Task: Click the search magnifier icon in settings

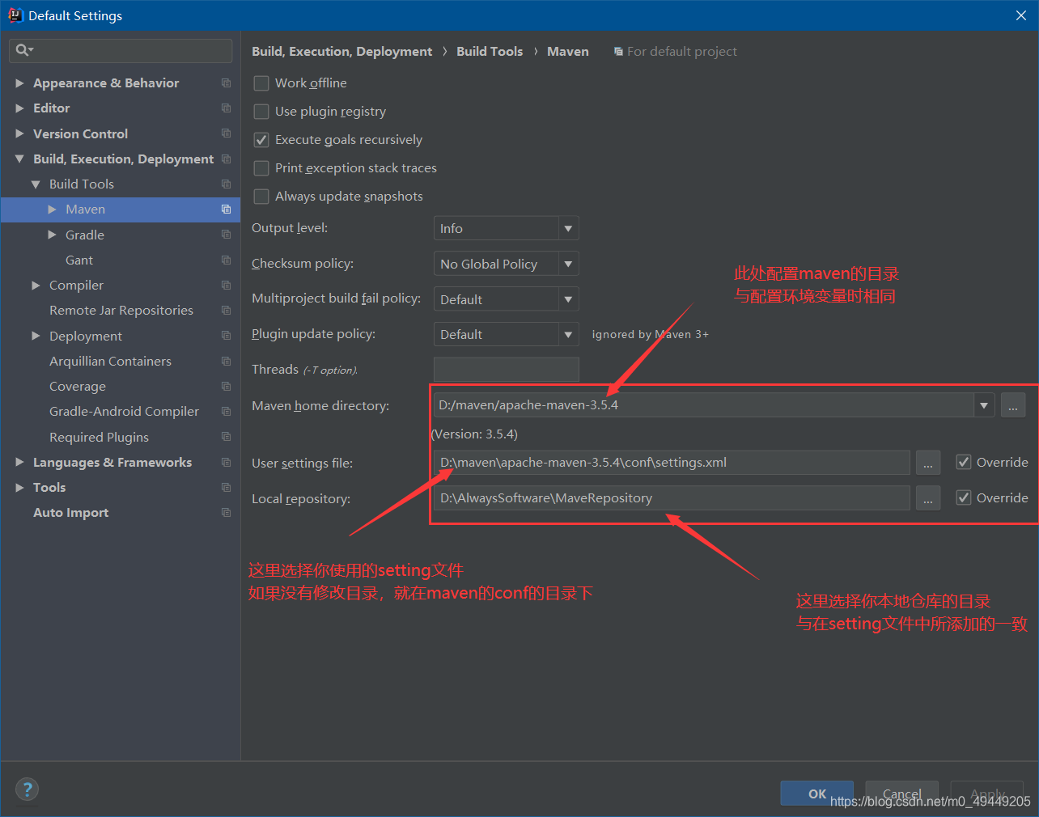Action: [23, 50]
